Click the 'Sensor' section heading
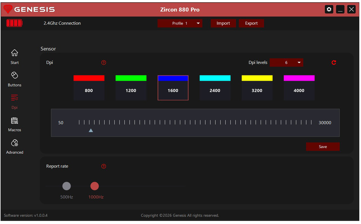The width and height of the screenshot is (361, 224). (x=48, y=49)
